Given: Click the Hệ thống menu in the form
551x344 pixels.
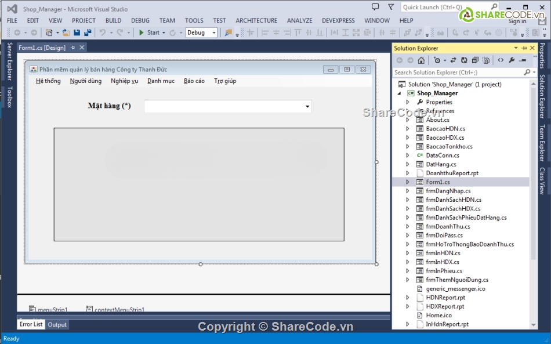Looking at the screenshot, I should tap(48, 81).
